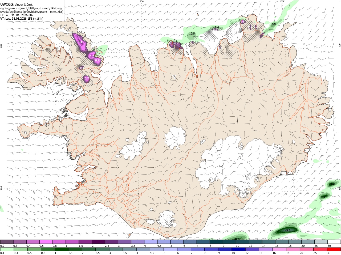This screenshot has width=341, height=255.
Task: Click the 3.3 precipitation value offshore southeast
Action: point(288,230)
